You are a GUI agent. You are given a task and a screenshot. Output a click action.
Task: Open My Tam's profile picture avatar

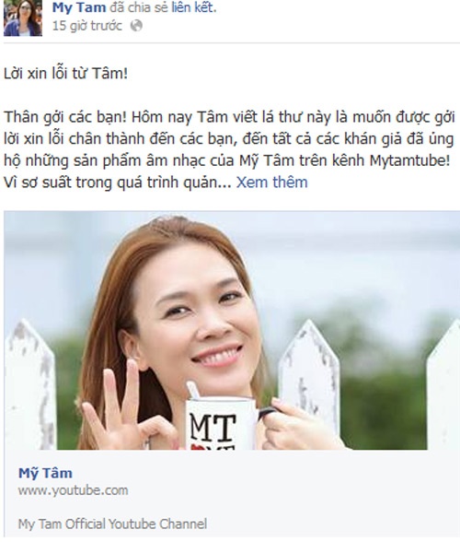pyautogui.click(x=23, y=18)
